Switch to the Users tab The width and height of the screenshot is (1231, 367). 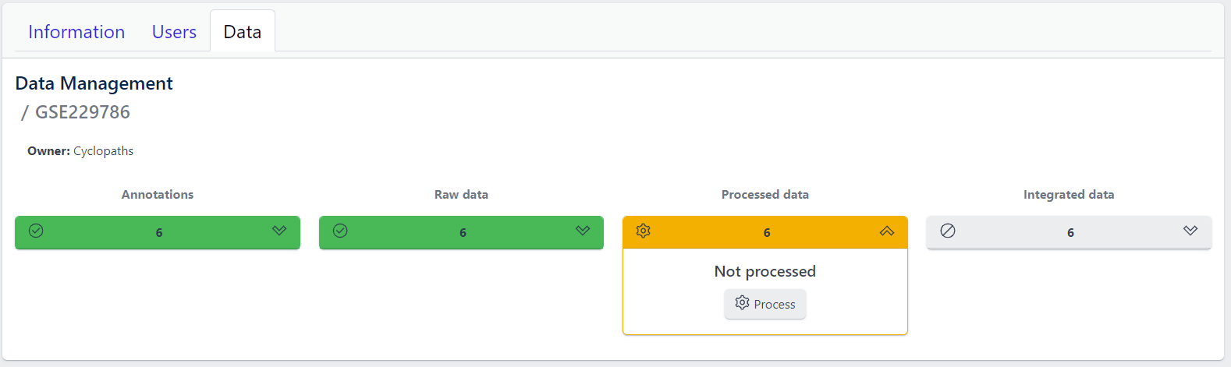174,32
